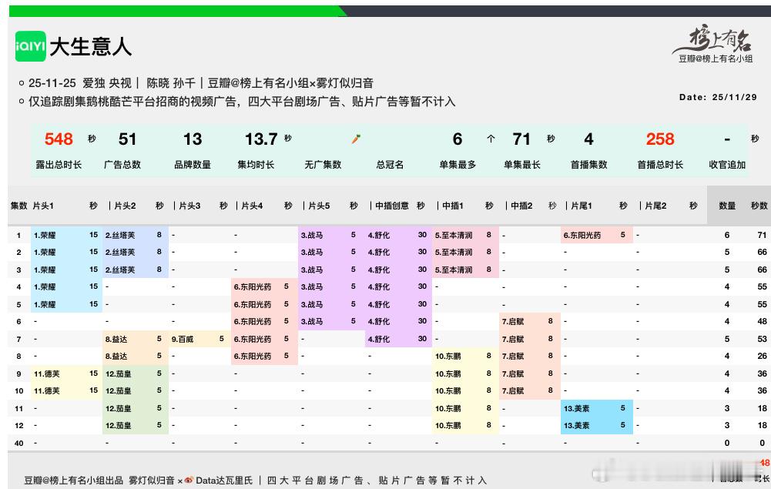Click the 秒数 total 53 in episode 7 row

click(x=763, y=339)
